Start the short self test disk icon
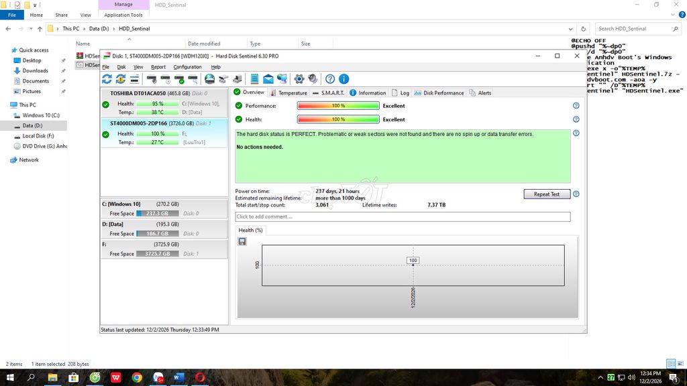Screen dimensions: 687x386 point(152,79)
